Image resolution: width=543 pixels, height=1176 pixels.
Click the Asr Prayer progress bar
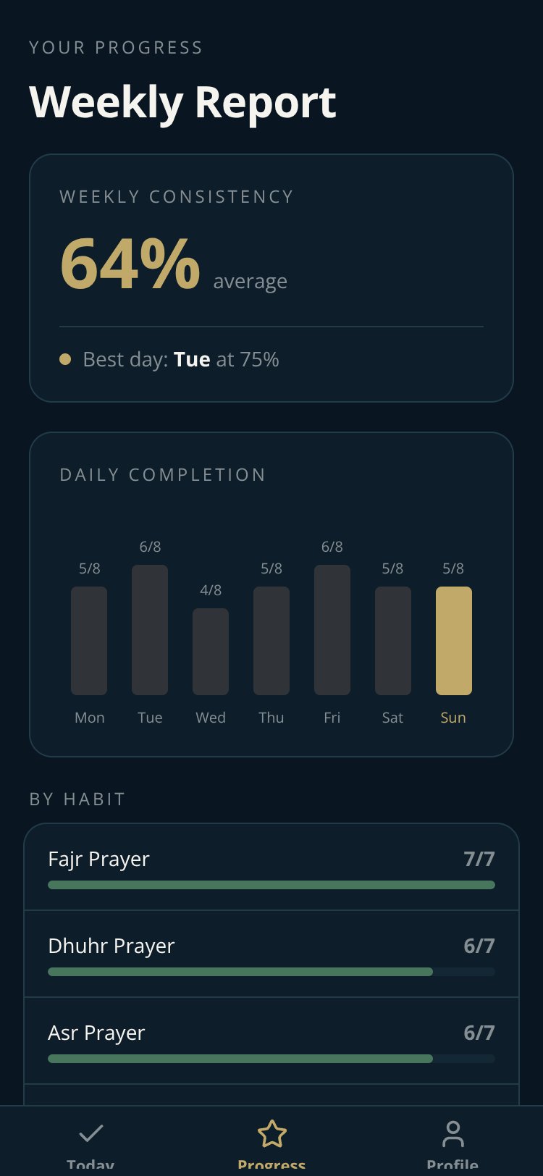coord(271,1059)
